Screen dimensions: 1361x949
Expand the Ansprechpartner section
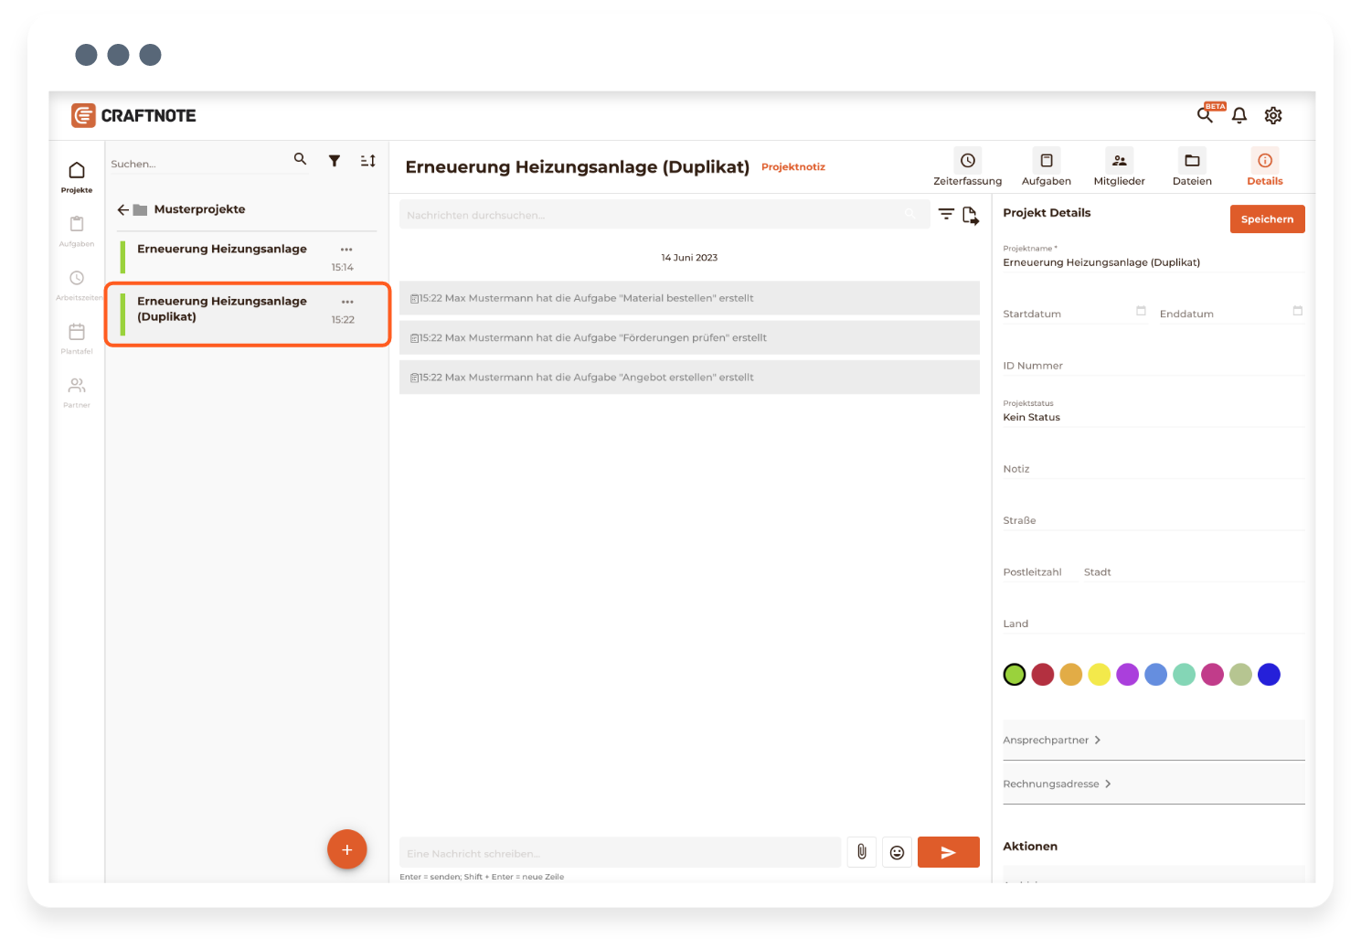point(1052,740)
